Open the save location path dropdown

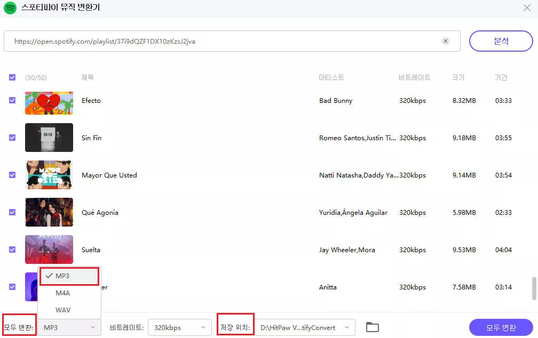pos(305,327)
